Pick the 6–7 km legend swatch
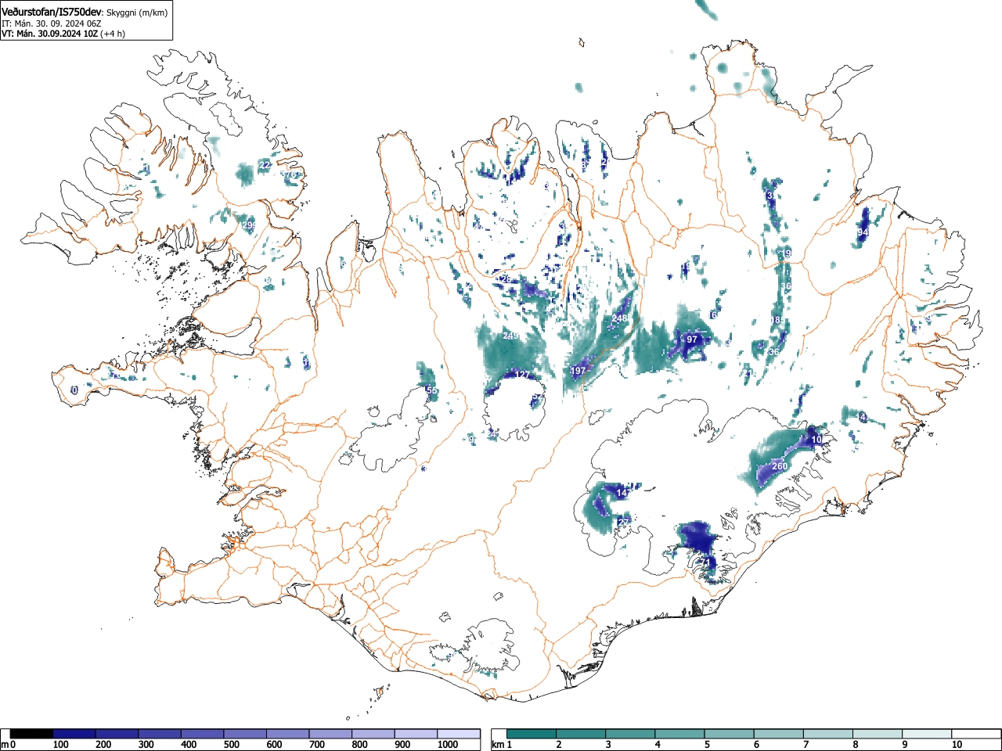 point(778,734)
